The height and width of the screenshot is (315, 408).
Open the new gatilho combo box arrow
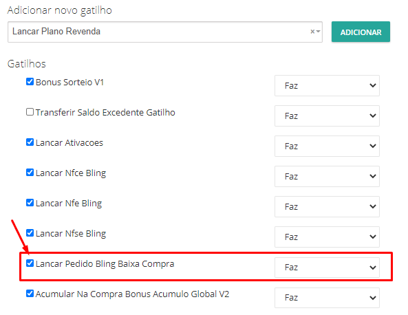pos(318,32)
